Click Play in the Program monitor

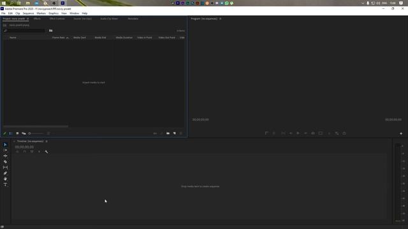point(298,133)
